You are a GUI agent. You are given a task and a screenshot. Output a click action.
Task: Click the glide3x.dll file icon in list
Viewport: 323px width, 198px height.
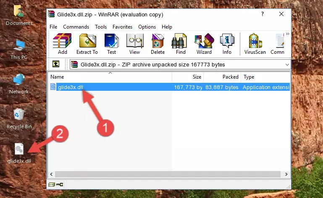click(x=53, y=87)
